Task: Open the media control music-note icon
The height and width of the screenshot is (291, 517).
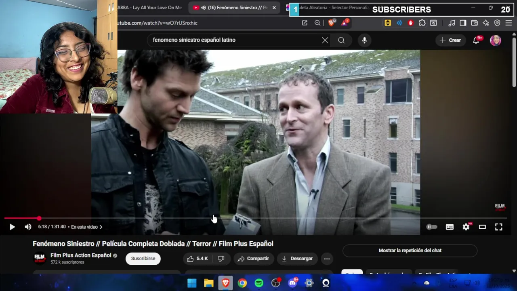Action: click(x=452, y=23)
